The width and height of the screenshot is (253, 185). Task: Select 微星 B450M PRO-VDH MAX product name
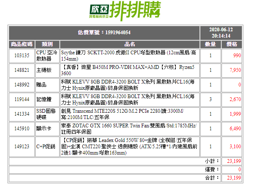point(128,70)
